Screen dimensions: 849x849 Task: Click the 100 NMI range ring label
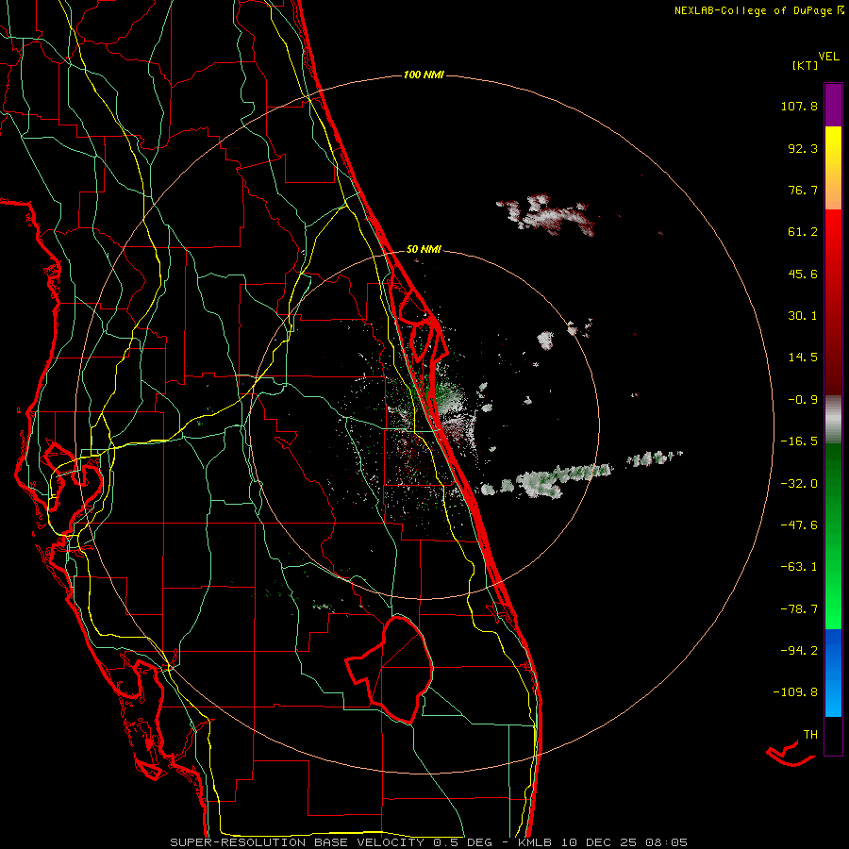424,75
